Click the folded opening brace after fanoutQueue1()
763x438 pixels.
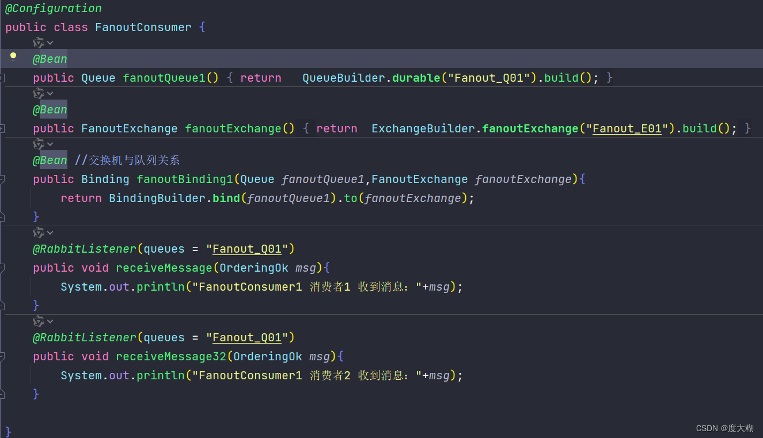(x=230, y=78)
